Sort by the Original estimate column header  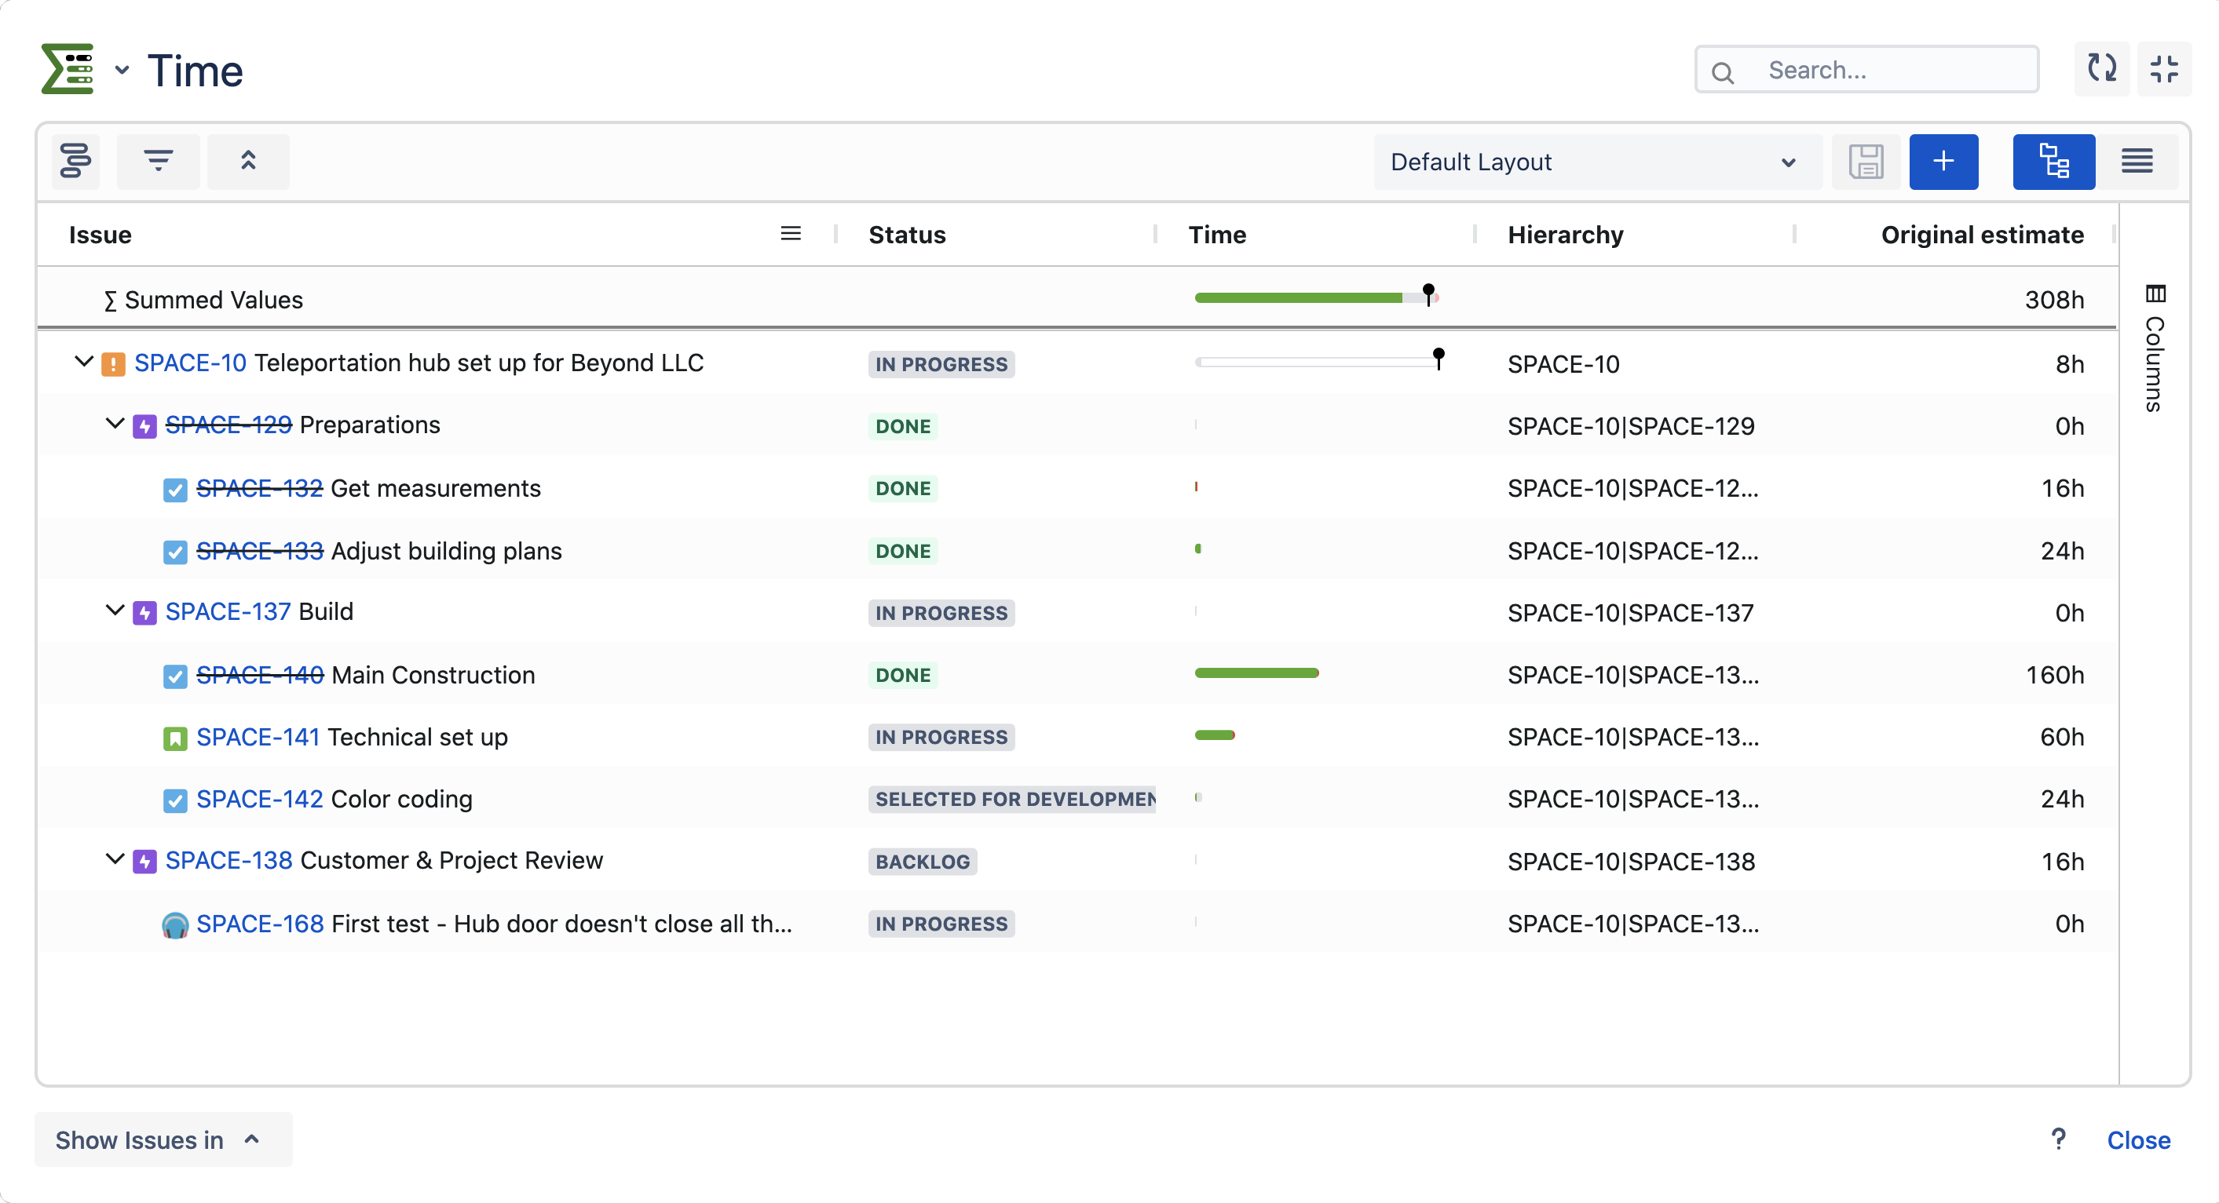1981,234
